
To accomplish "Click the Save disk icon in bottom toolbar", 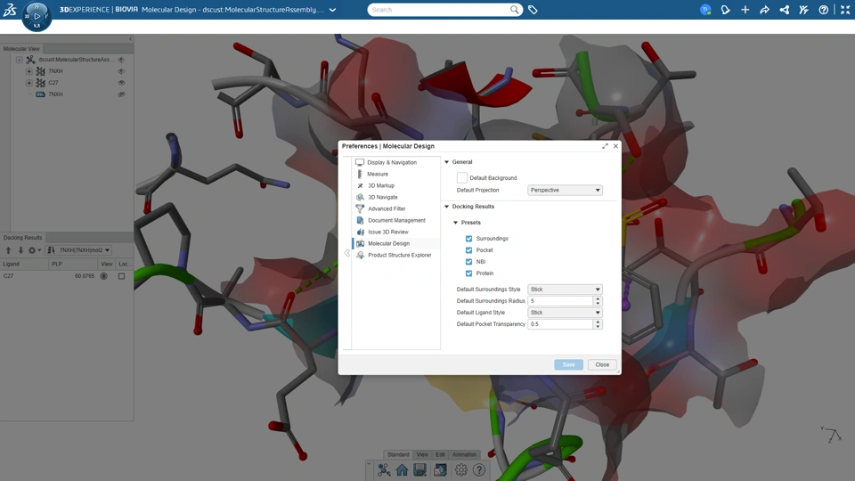I will click(x=419, y=469).
